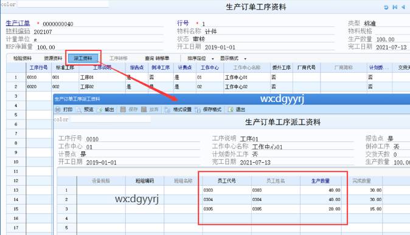Click the 完工日期 value 2021-07-13 in the dispatch window

255,162
